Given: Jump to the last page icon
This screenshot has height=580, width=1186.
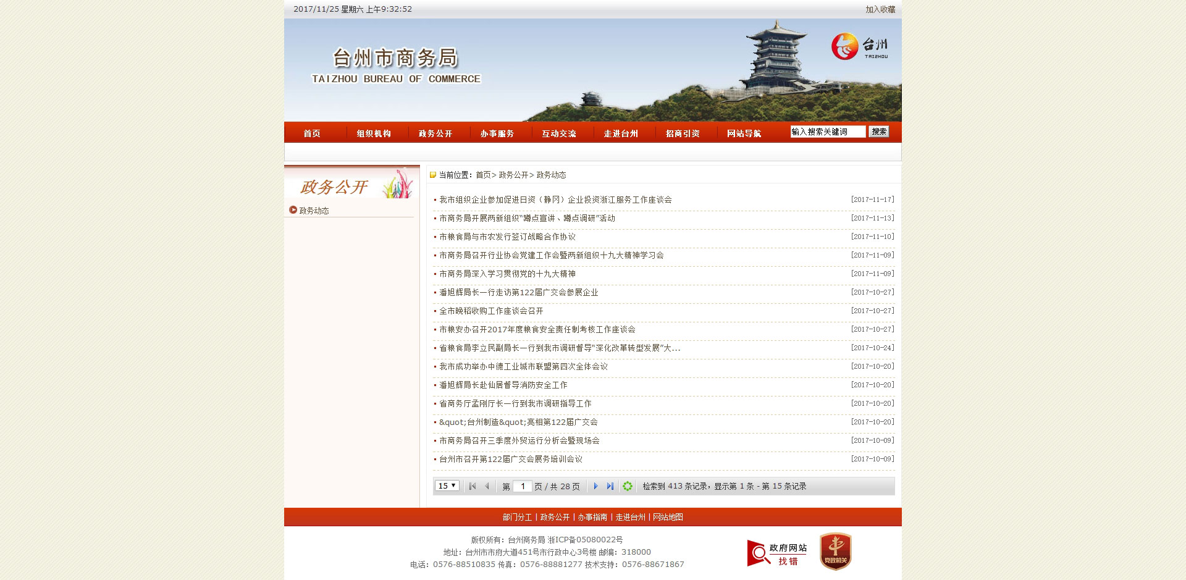Looking at the screenshot, I should point(610,486).
